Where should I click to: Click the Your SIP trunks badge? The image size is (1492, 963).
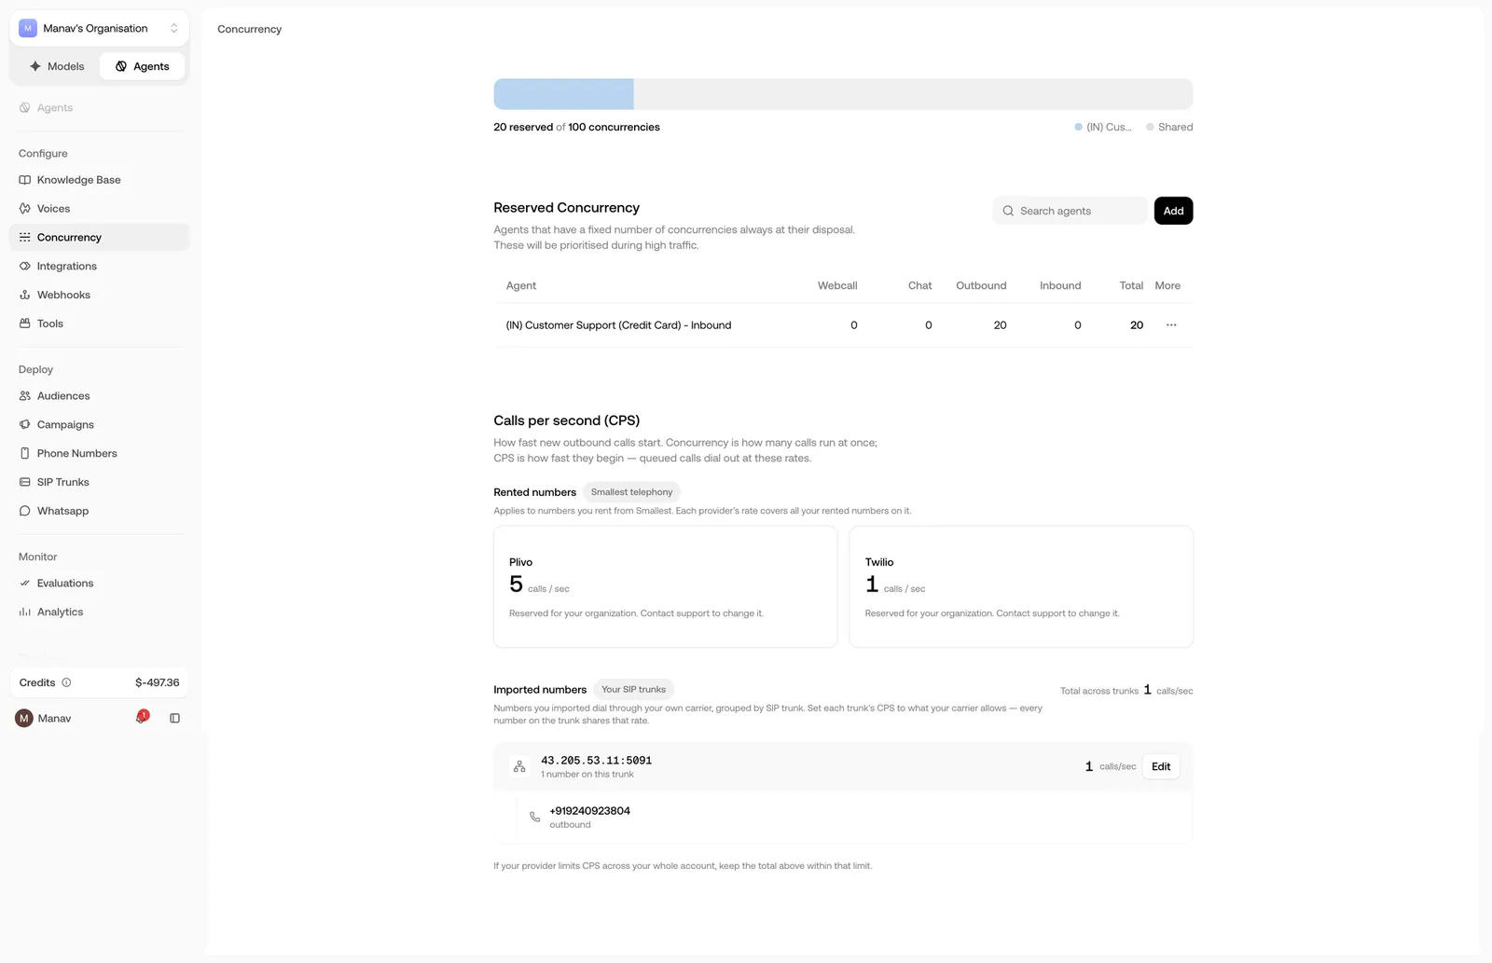coord(633,690)
